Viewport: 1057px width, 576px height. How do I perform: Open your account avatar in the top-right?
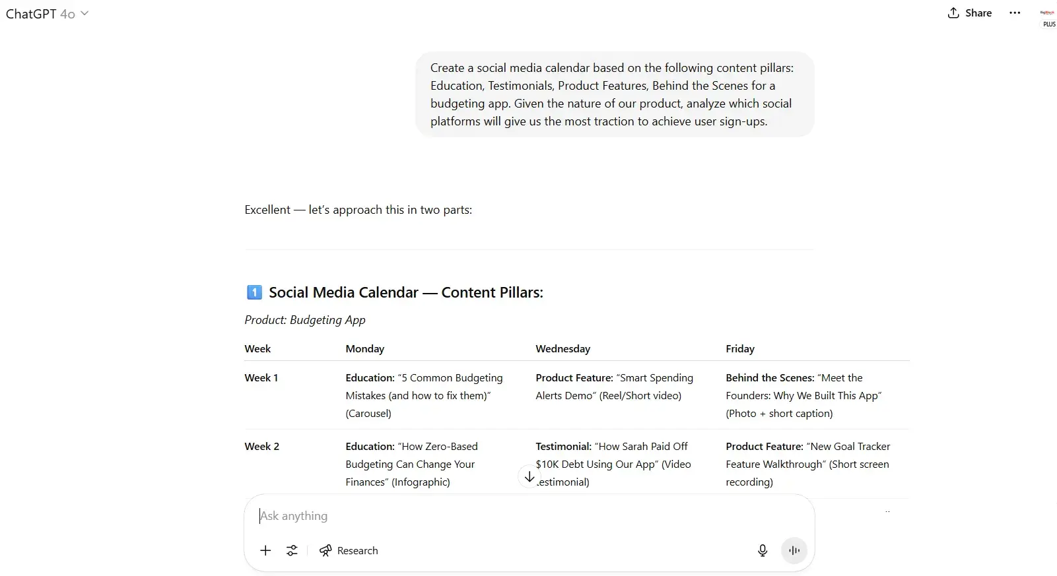(1046, 13)
